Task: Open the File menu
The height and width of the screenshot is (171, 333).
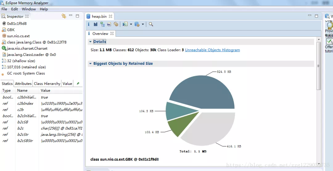Action: coord(4,9)
